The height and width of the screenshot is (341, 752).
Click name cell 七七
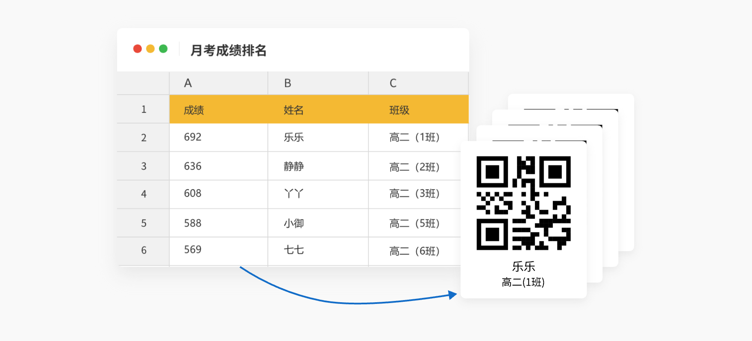(318, 251)
